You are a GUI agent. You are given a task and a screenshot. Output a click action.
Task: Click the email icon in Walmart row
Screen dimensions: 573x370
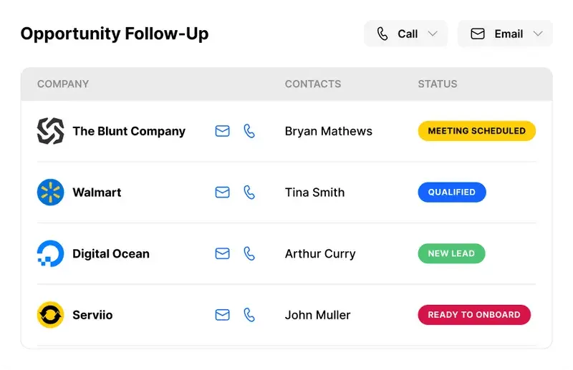pos(223,193)
